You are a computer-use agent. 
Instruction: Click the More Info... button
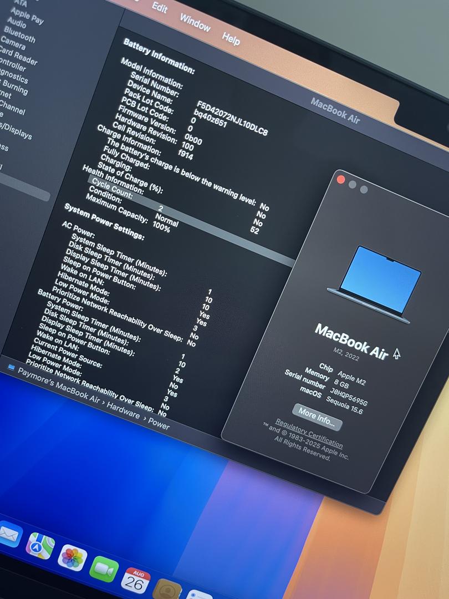tap(317, 417)
